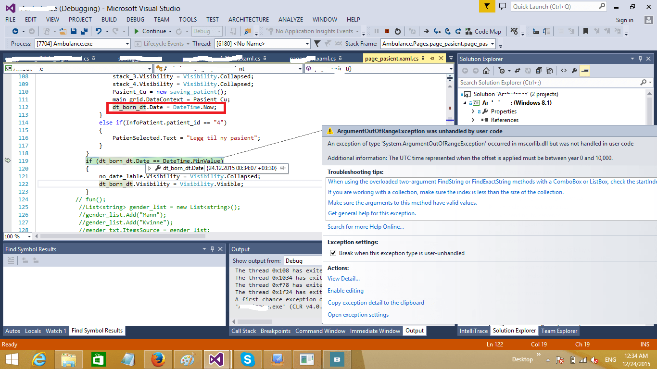Open the Process dropdown showing Ambulance.exe
The image size is (657, 369).
83,44
